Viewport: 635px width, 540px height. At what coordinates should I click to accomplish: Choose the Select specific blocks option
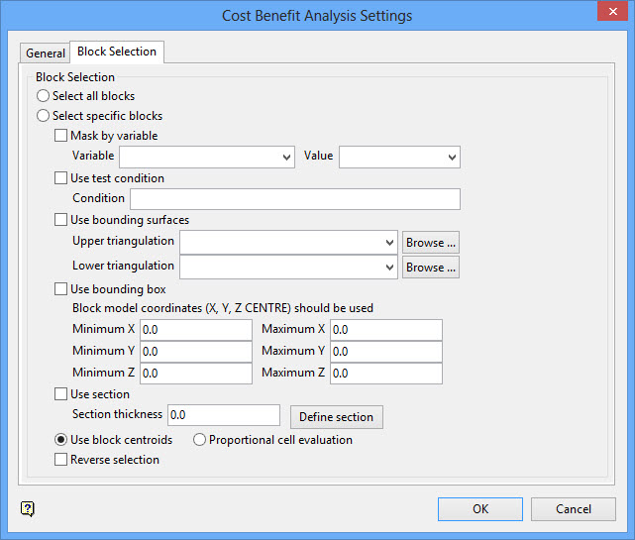pos(43,116)
